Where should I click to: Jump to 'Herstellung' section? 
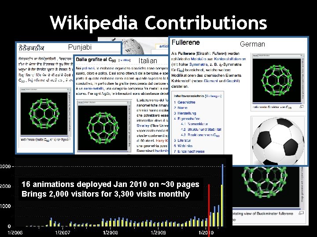(187, 113)
